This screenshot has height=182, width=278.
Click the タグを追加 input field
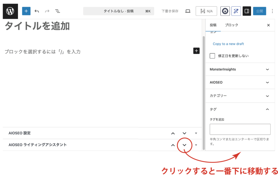click(x=240, y=129)
